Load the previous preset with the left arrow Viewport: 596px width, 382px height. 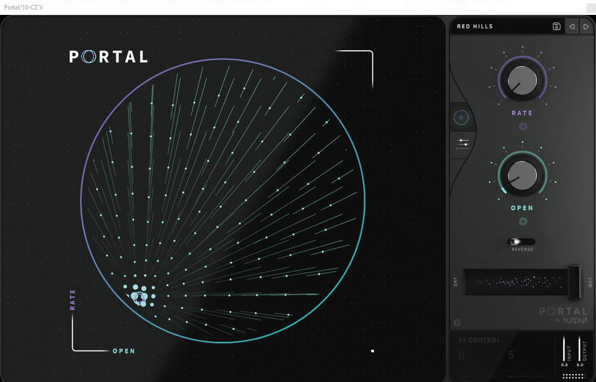click(572, 26)
